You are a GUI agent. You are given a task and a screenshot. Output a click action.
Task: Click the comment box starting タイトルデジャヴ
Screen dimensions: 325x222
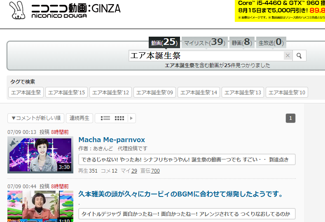(x=187, y=214)
